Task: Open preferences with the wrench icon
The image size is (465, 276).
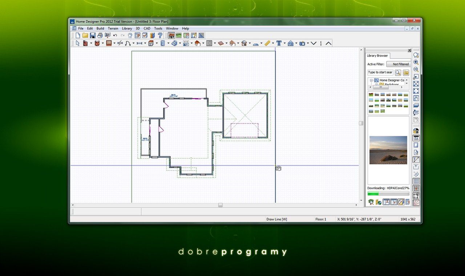Action: pos(130,35)
